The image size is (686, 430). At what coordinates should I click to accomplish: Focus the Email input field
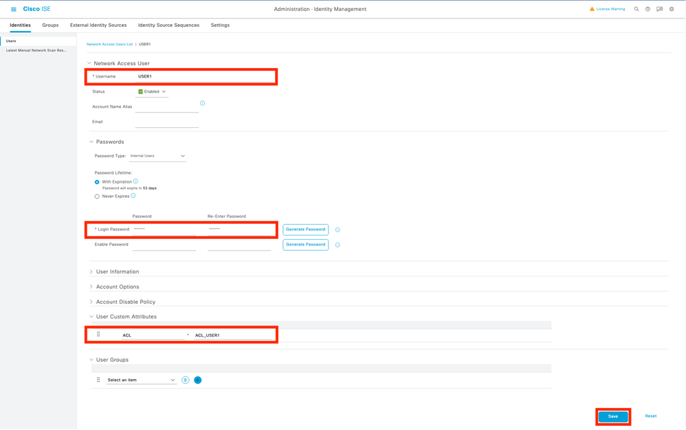[x=166, y=122]
